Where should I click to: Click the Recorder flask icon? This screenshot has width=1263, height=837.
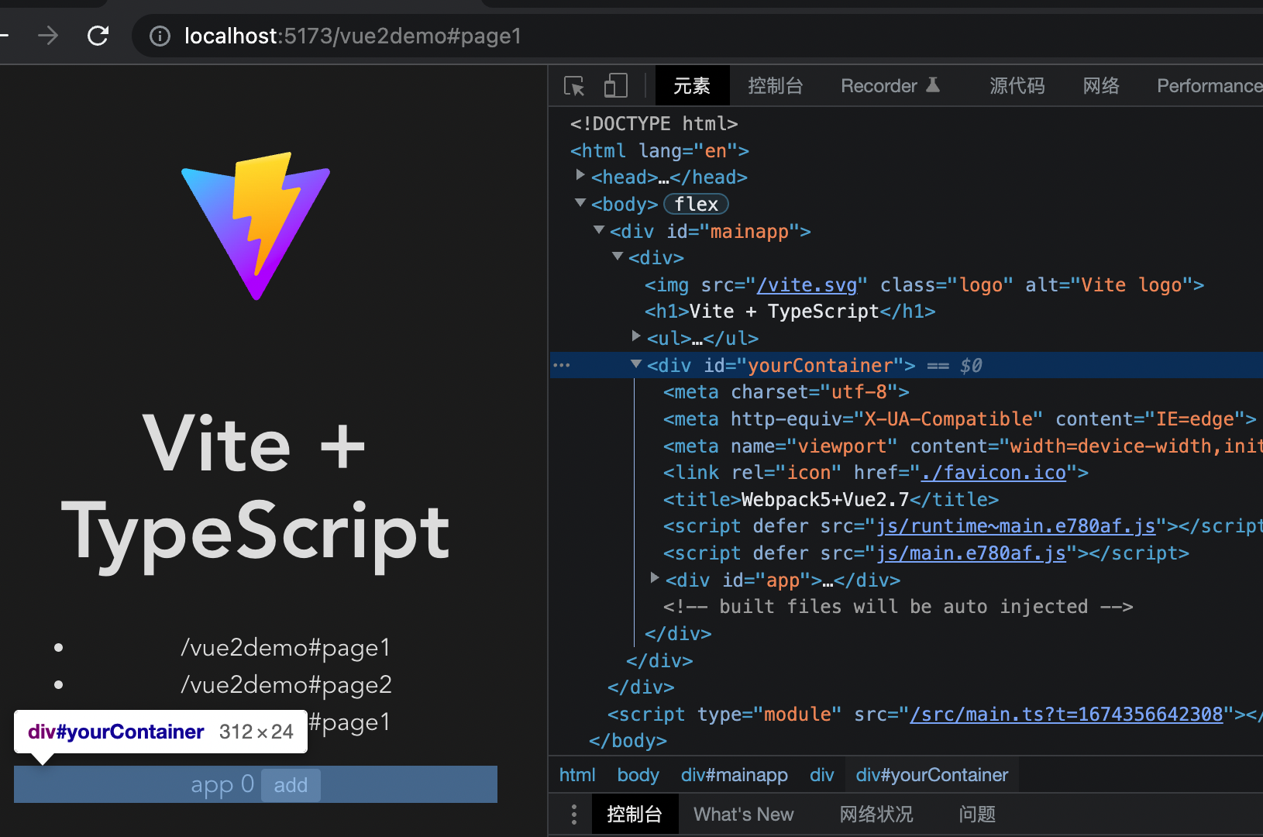point(933,85)
